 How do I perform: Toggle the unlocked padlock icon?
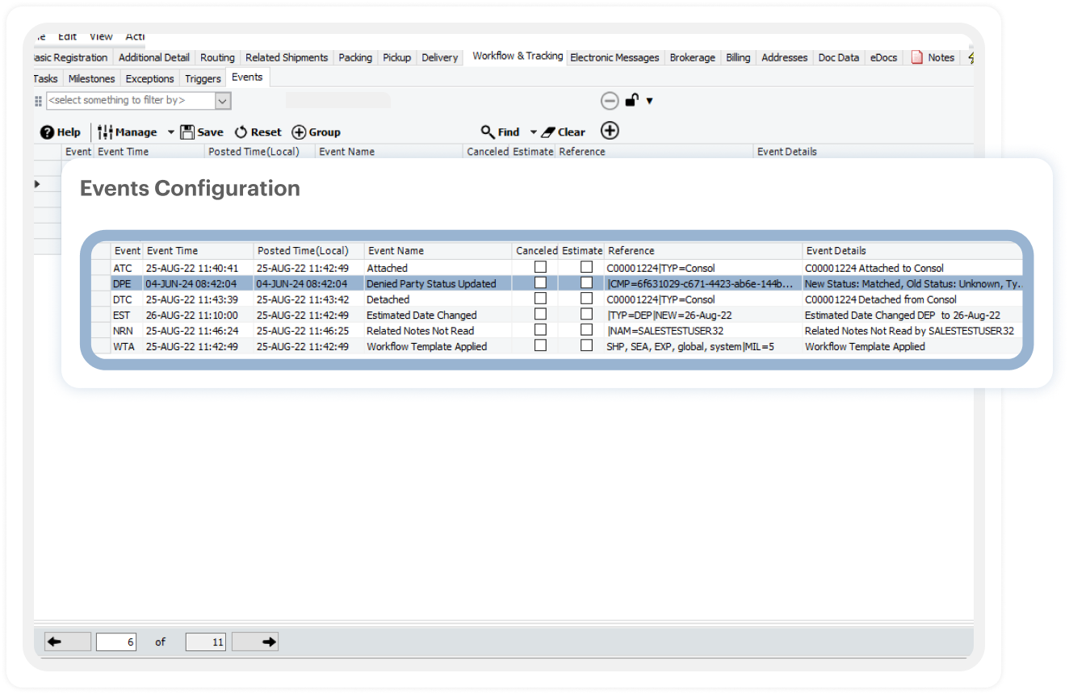click(632, 101)
